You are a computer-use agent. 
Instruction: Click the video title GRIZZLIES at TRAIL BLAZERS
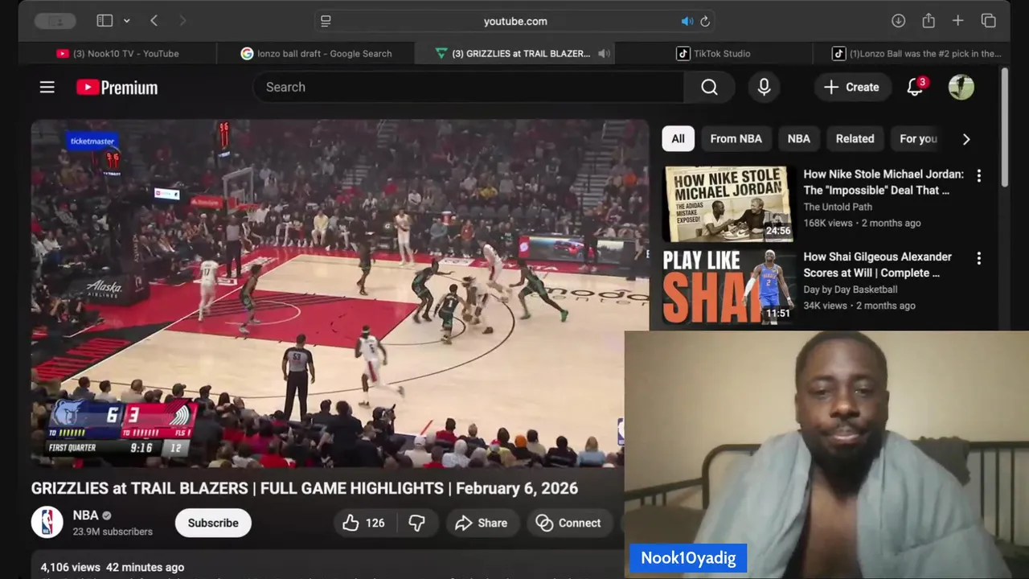coord(305,488)
